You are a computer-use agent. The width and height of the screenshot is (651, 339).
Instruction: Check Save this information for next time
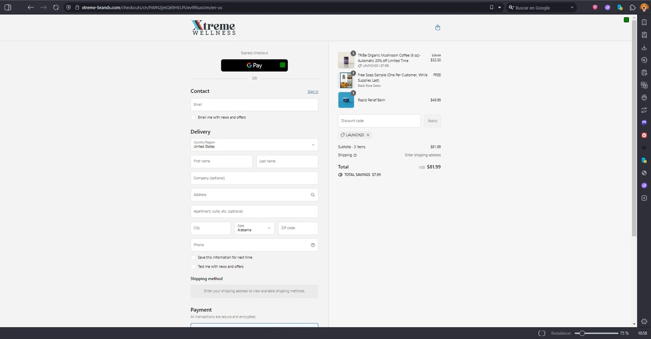pos(194,257)
